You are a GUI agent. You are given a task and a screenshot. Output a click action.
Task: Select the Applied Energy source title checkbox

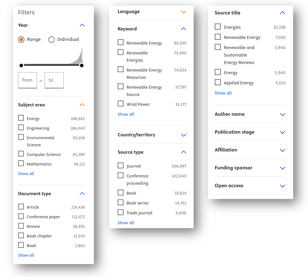[x=218, y=83]
